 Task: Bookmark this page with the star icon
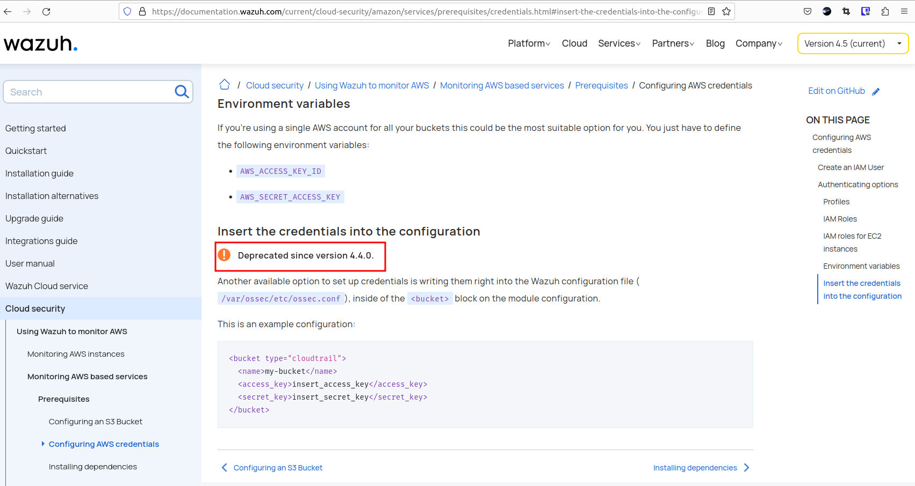(726, 11)
